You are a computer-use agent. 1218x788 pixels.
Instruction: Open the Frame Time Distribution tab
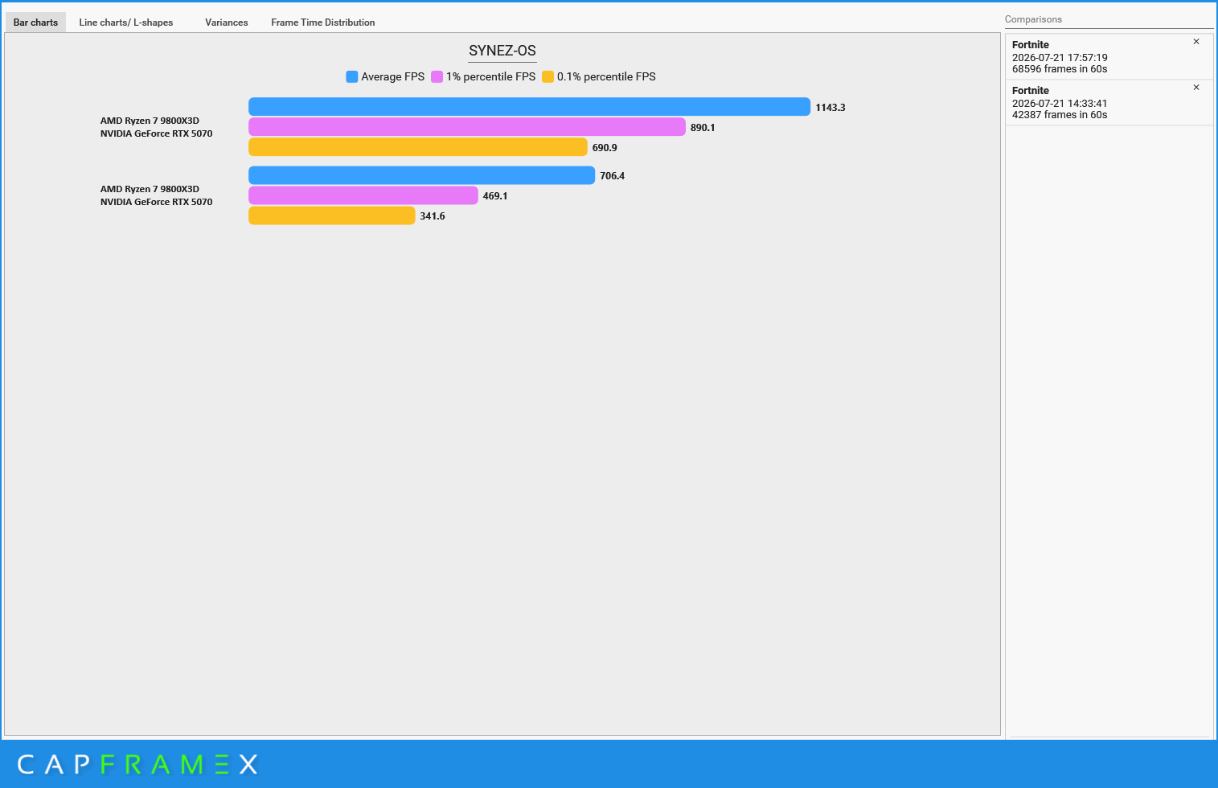(x=322, y=23)
